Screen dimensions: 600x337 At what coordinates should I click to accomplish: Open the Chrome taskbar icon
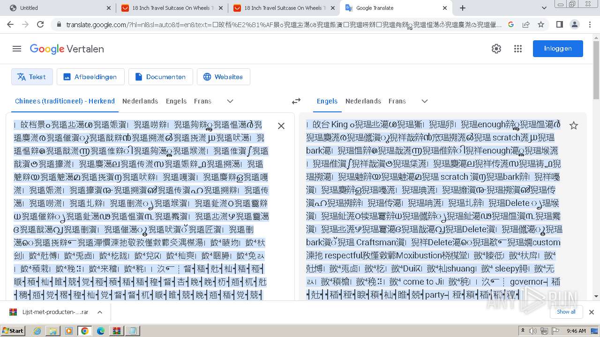(84, 331)
